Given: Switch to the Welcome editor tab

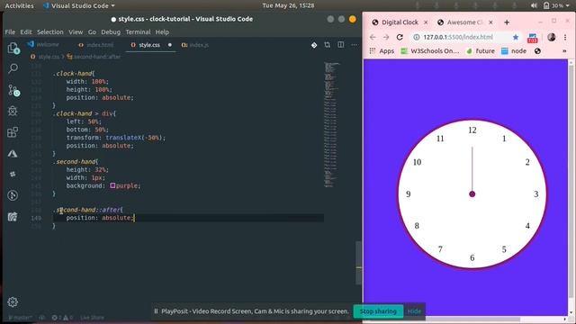Looking at the screenshot, I should click(43, 45).
